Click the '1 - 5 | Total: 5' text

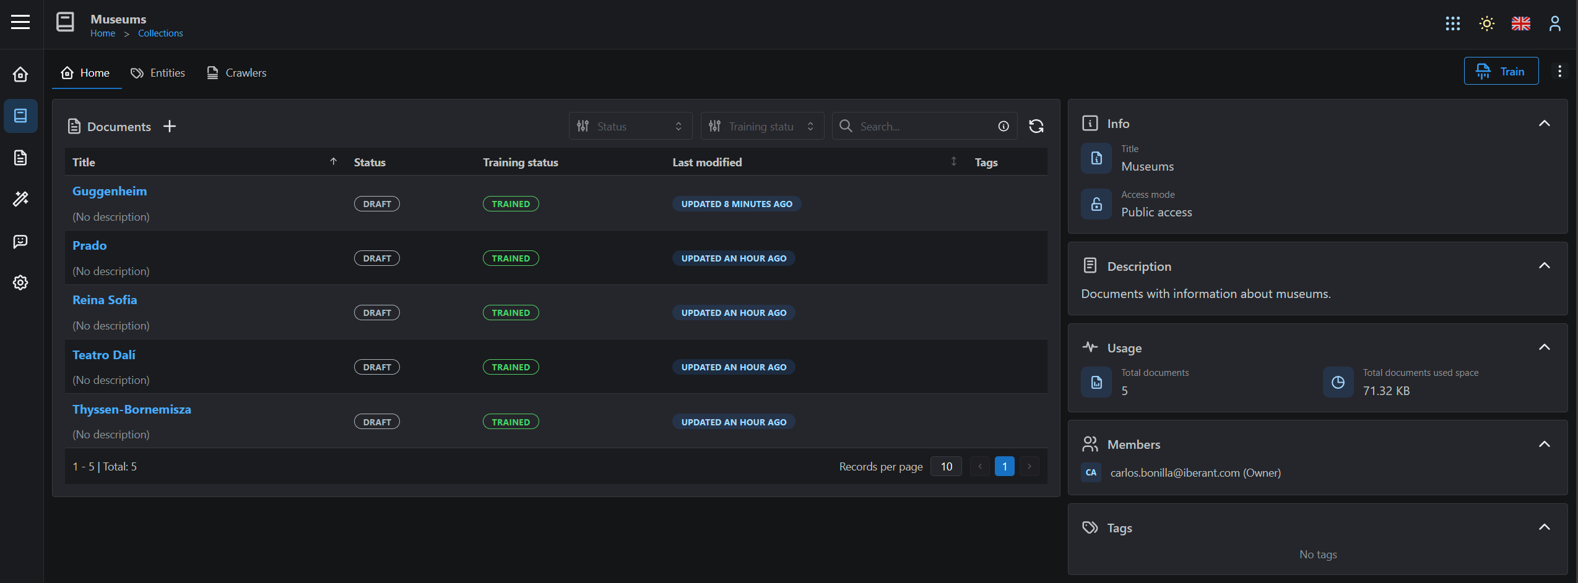(x=105, y=466)
